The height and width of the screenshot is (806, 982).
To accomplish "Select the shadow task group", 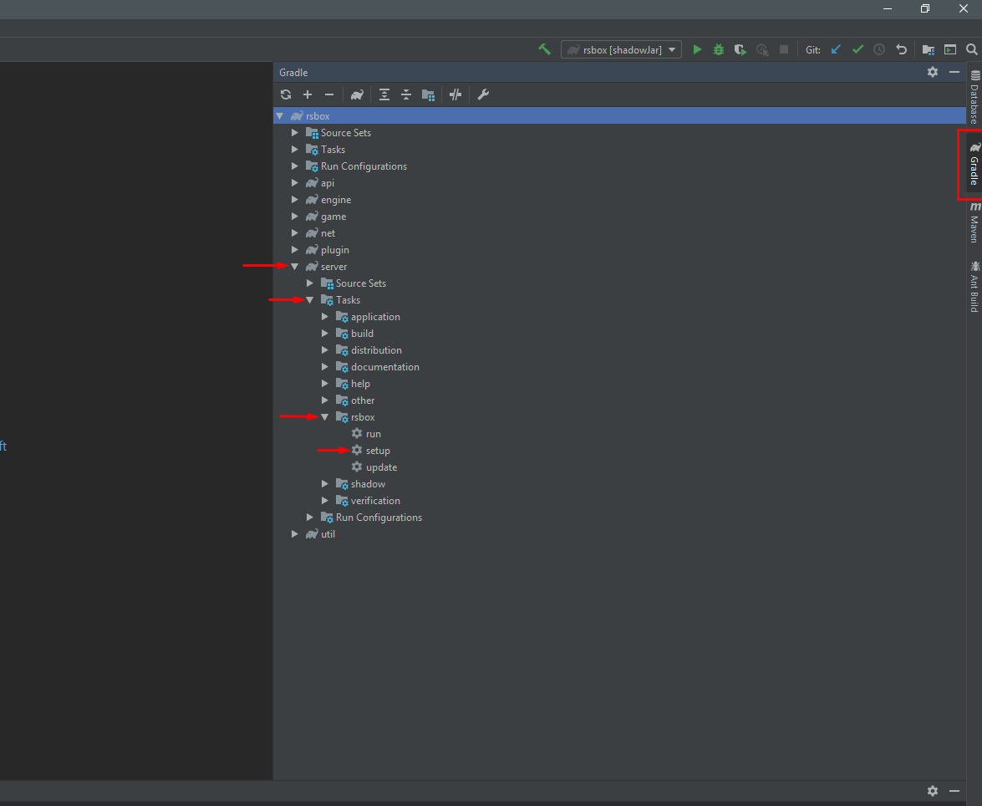I will click(x=368, y=484).
